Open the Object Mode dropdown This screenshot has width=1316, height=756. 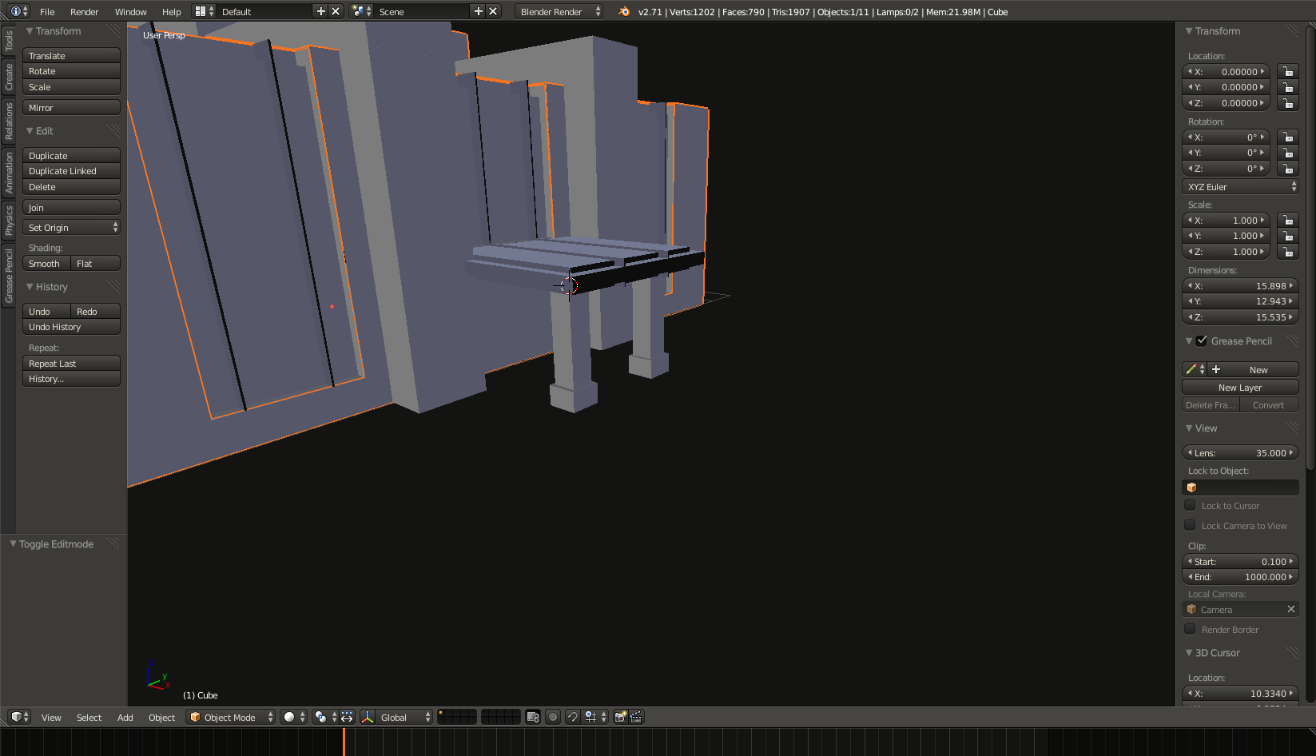230,718
